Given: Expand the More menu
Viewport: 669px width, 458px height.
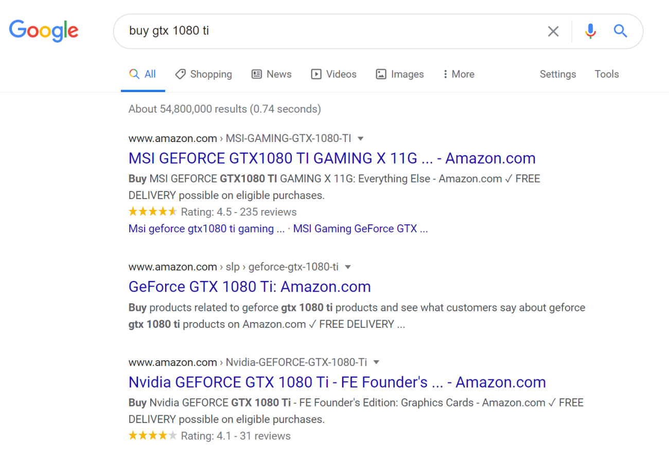Looking at the screenshot, I should coord(459,74).
